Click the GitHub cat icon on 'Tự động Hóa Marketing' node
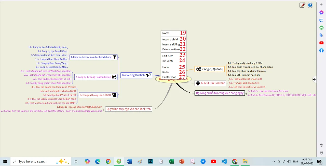326x166 pixels. coord(114,77)
